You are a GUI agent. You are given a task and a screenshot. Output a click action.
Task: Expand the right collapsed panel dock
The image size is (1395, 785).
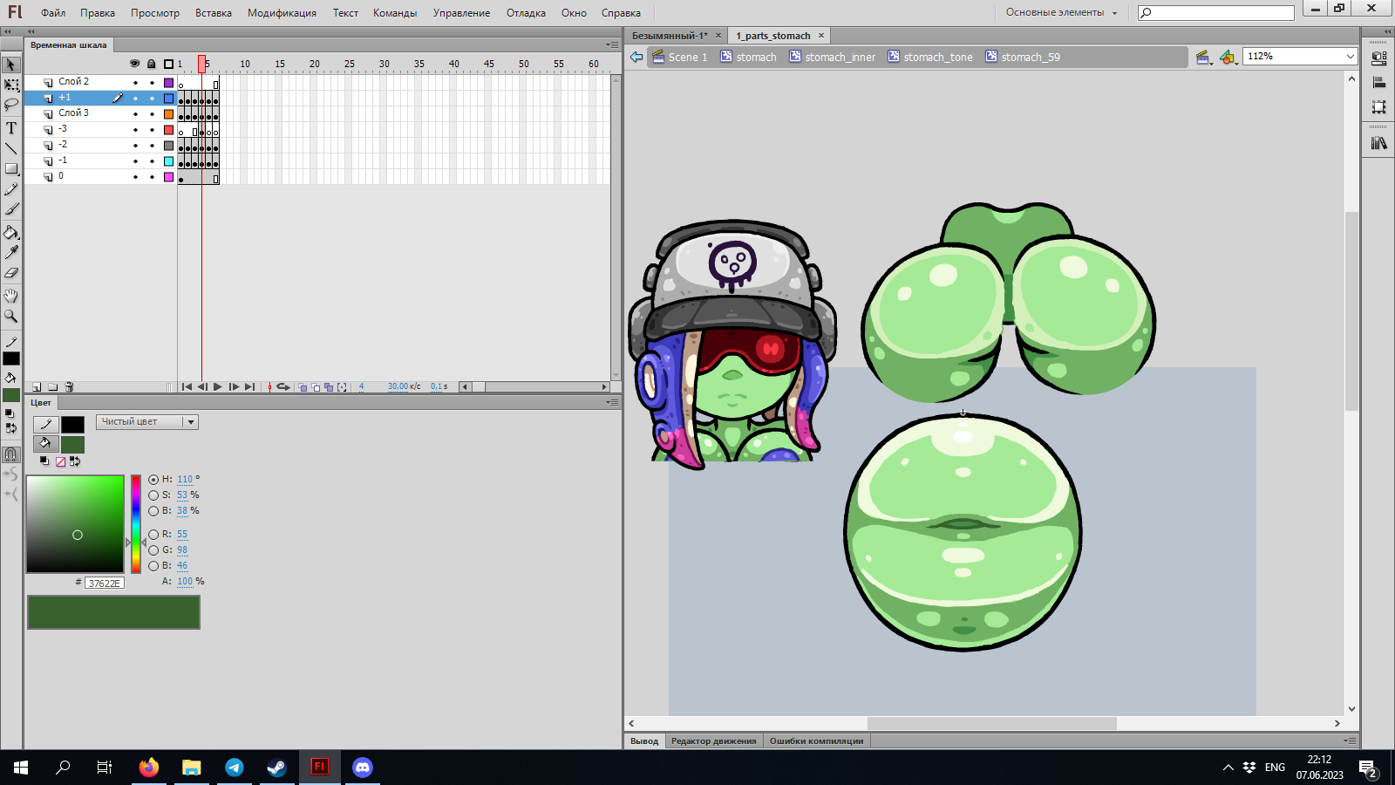[x=1387, y=31]
